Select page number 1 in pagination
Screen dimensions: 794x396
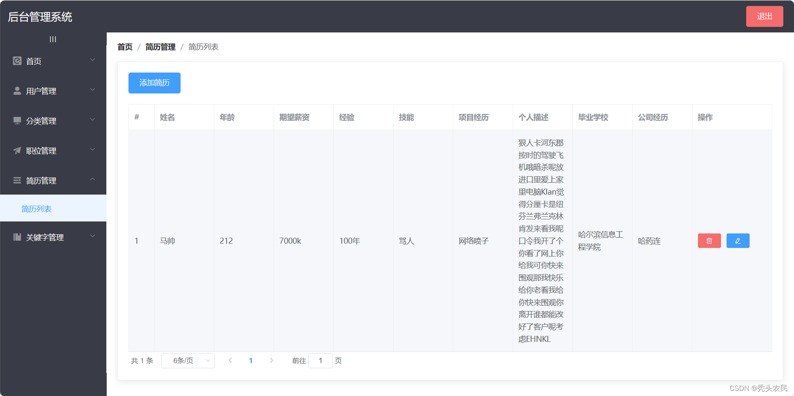pos(251,361)
